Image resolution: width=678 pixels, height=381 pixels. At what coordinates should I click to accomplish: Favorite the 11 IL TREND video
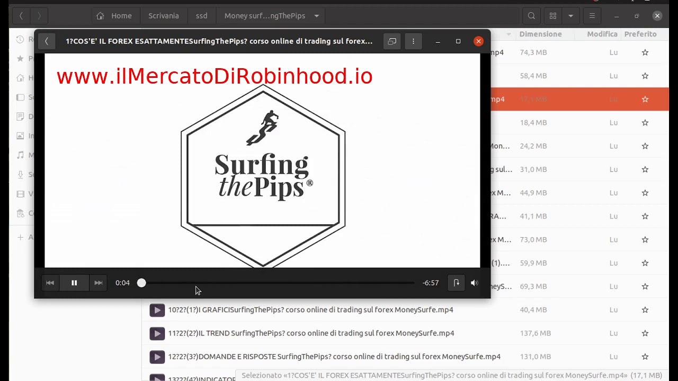pos(645,333)
